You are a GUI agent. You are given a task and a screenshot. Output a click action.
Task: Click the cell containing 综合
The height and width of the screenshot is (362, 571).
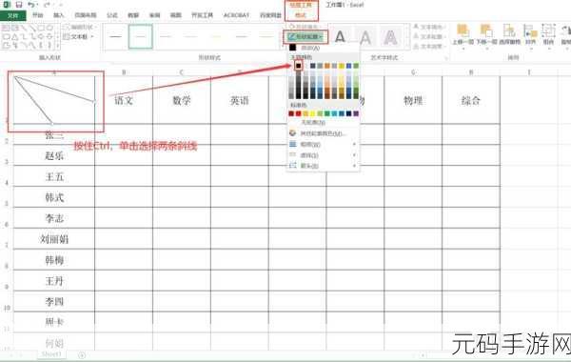pos(471,100)
